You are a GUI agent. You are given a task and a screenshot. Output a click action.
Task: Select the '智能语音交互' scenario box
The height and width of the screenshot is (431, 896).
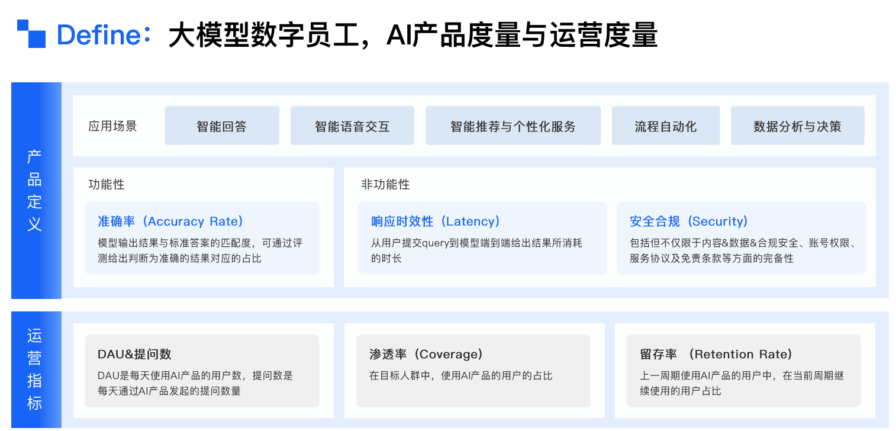352,126
